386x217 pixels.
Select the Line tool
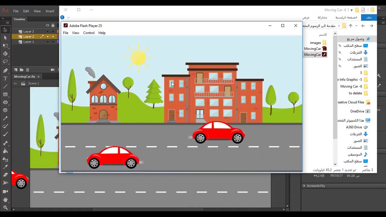tap(5, 86)
